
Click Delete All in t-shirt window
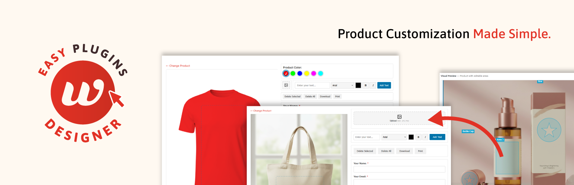click(x=310, y=96)
